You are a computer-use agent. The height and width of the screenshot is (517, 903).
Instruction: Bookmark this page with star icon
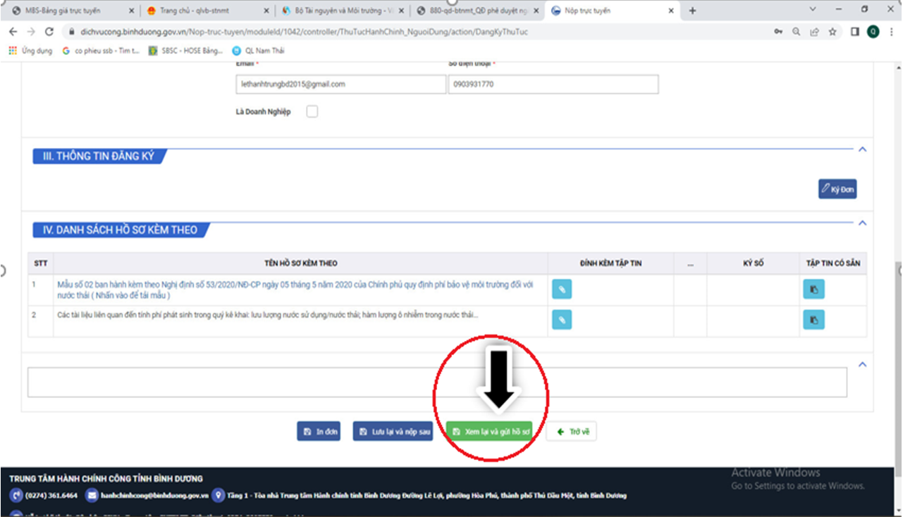833,32
